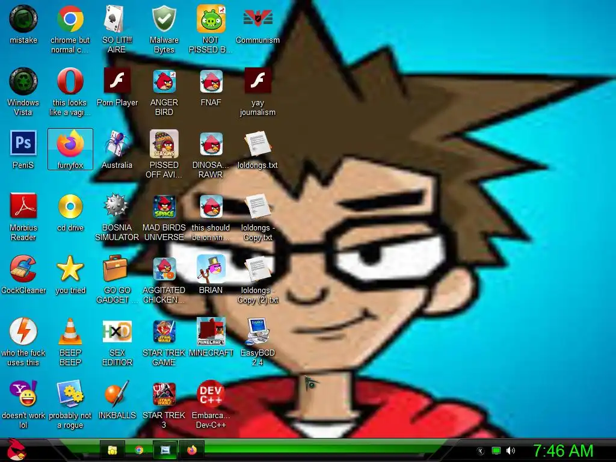Select the 'BOSNIA SIMULATOR' minesweeper icon
Viewport: 616px width, 462px height.
point(116,206)
